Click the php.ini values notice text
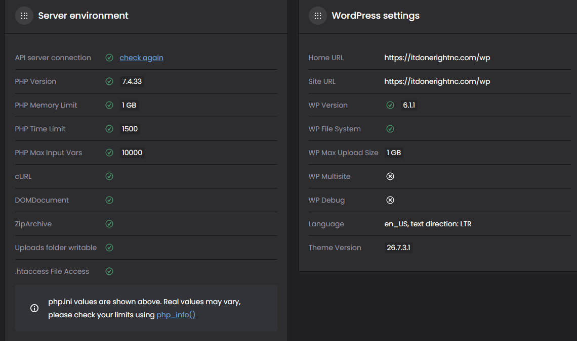This screenshot has height=341, width=577. click(x=144, y=308)
